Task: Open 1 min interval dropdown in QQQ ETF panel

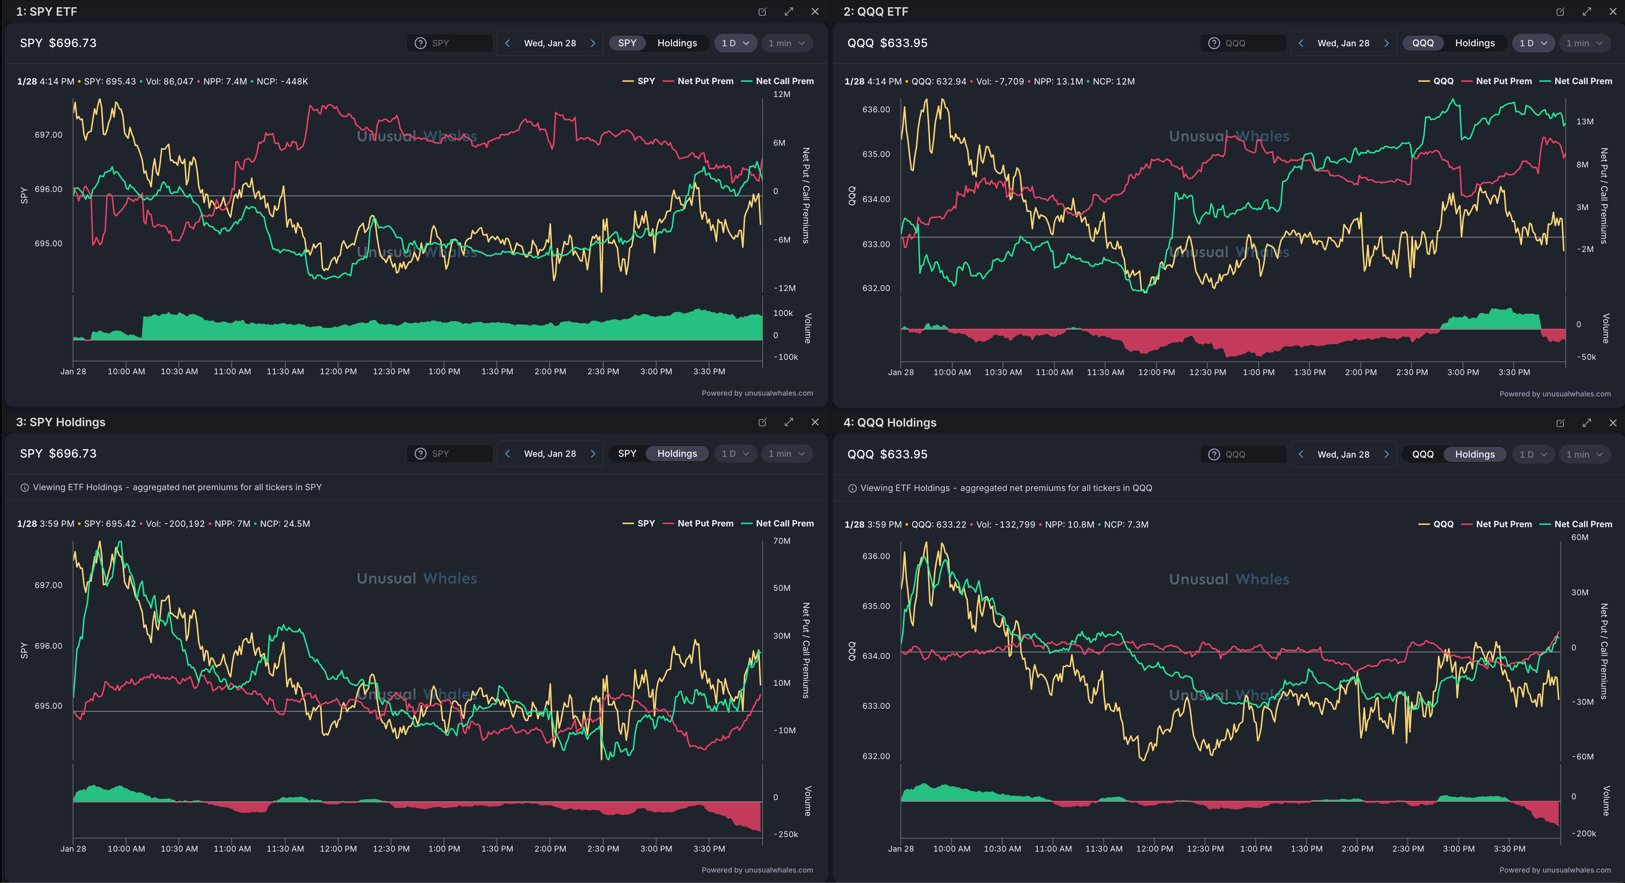Action: (x=1584, y=43)
